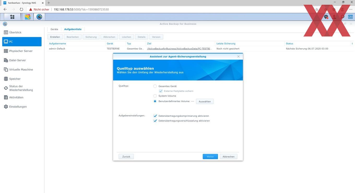Open Aktivitäten section
The width and height of the screenshot is (355, 193).
point(22,97)
